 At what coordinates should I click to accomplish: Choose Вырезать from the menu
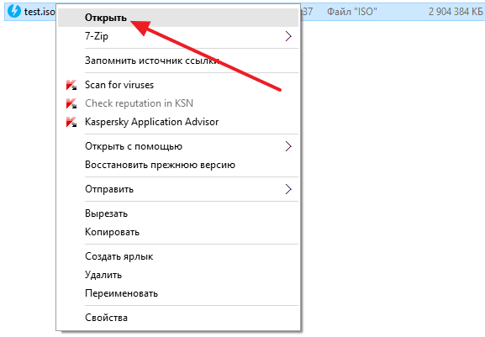pos(178,213)
